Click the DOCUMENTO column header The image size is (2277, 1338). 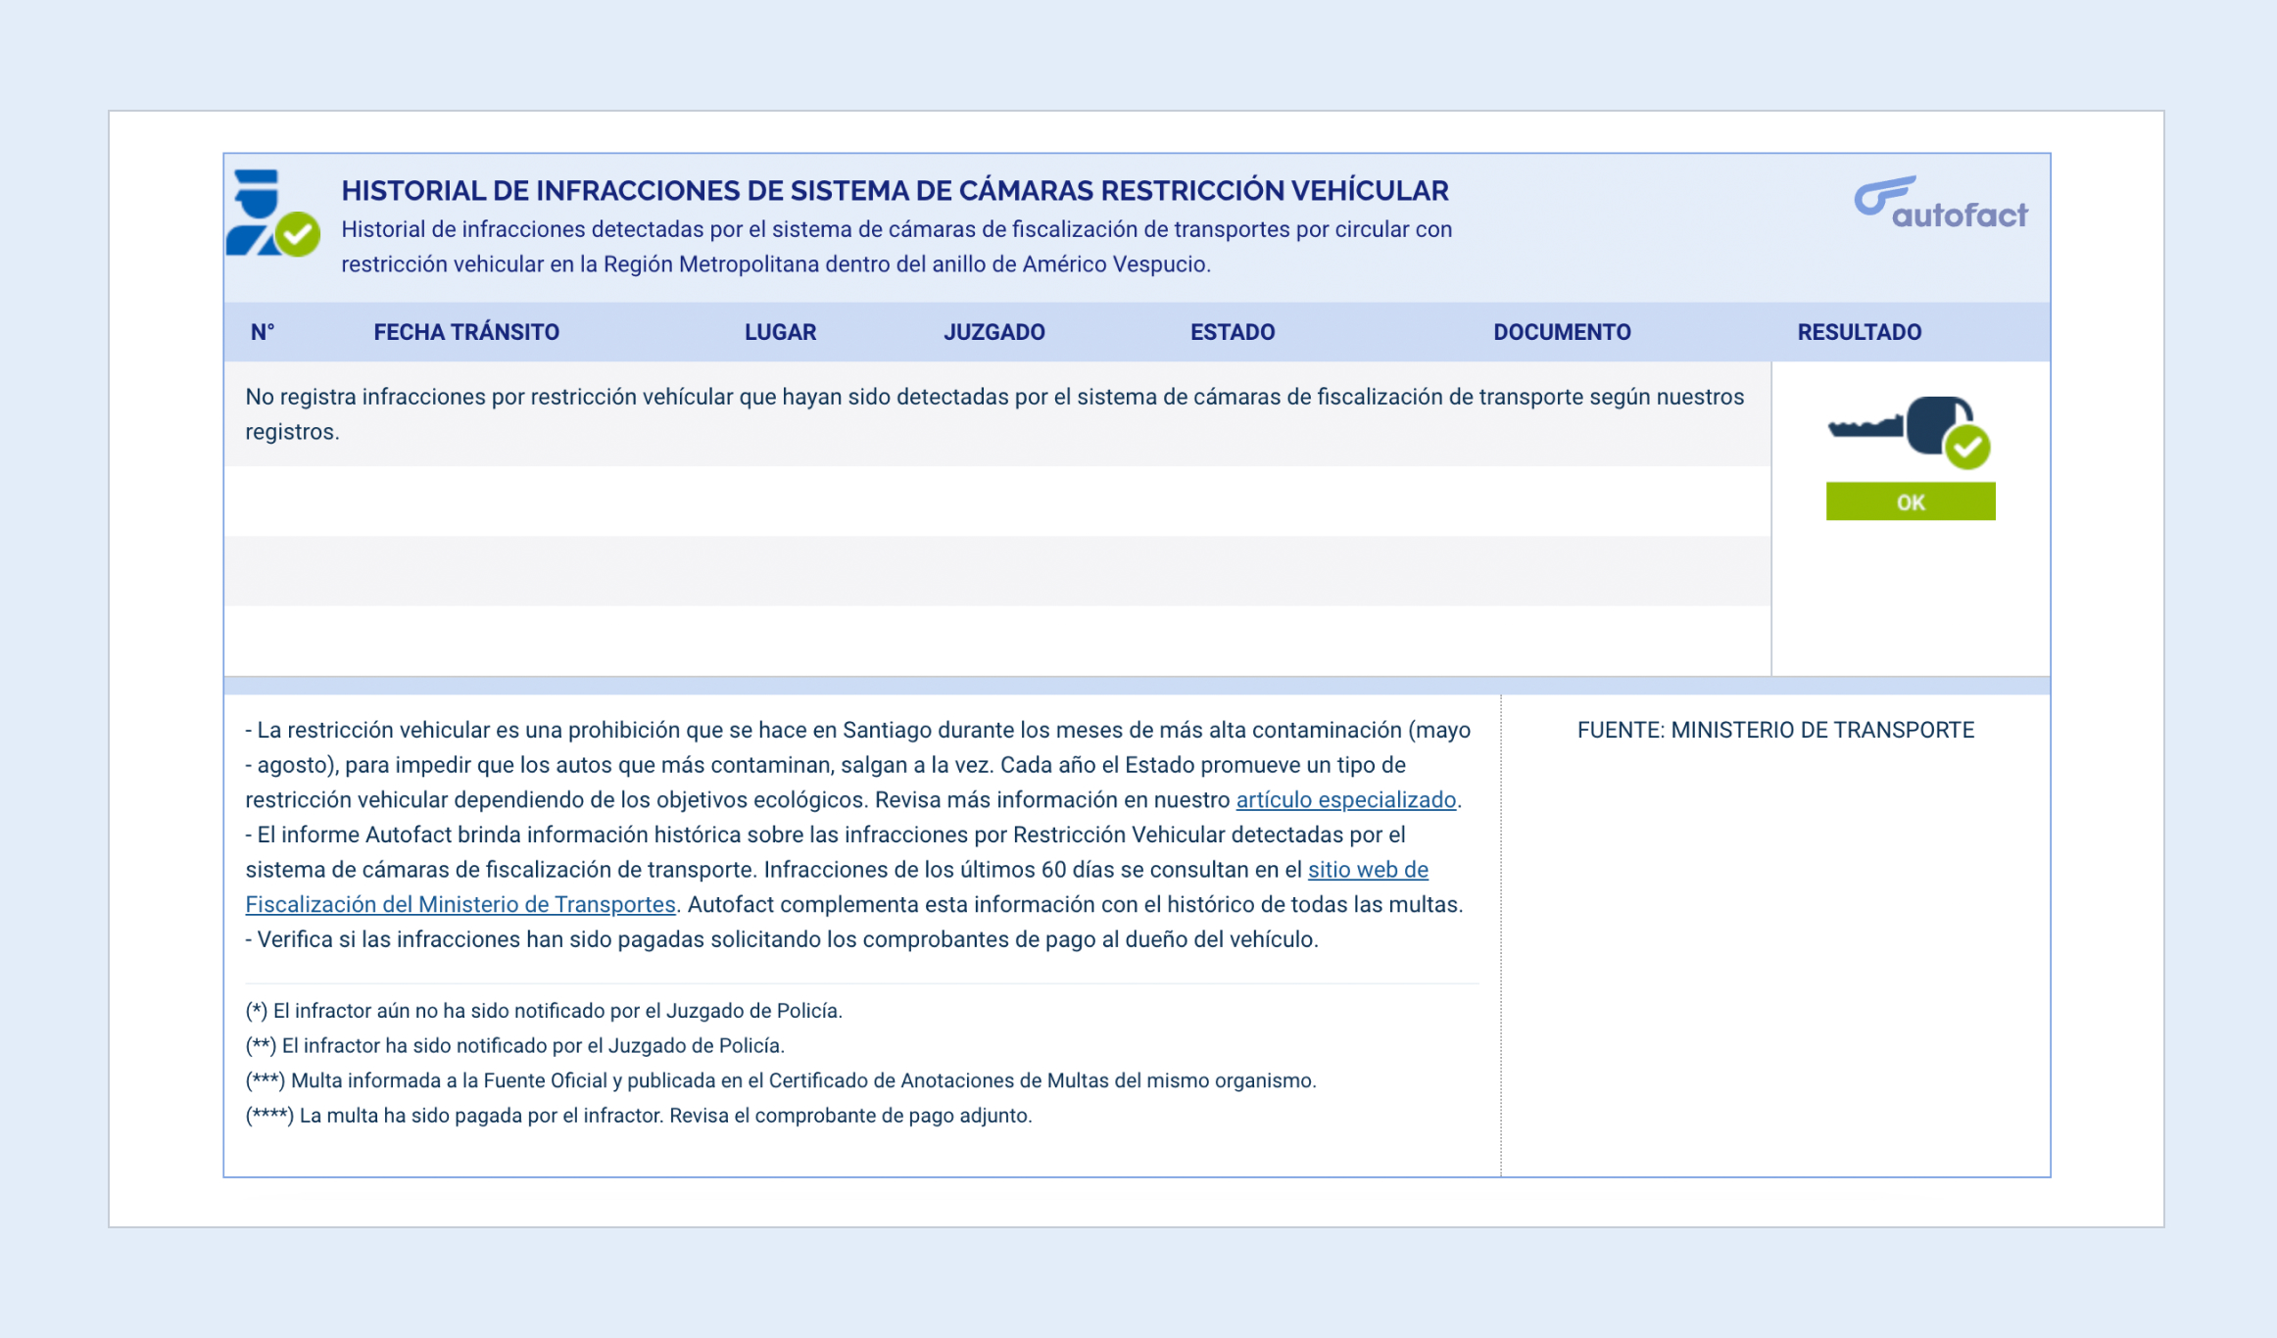tap(1562, 332)
